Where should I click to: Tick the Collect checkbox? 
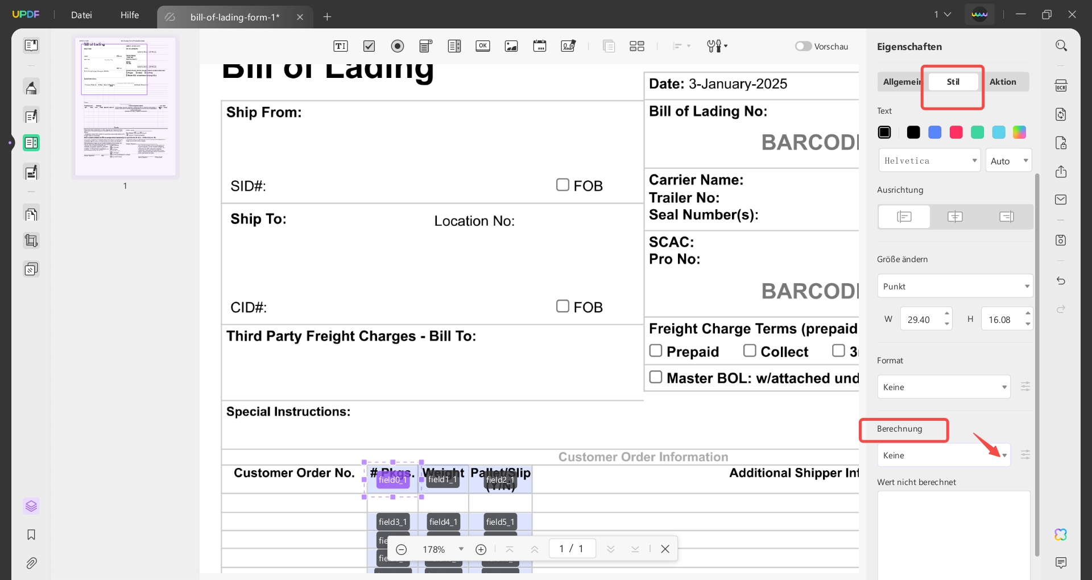pos(750,350)
